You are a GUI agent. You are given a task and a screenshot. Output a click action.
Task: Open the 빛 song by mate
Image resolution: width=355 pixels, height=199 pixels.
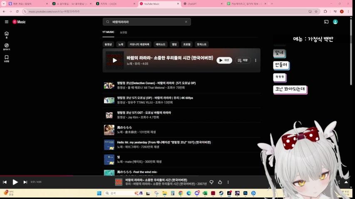point(181,160)
